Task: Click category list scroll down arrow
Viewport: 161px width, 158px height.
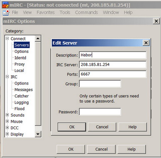Action: pos(38,134)
